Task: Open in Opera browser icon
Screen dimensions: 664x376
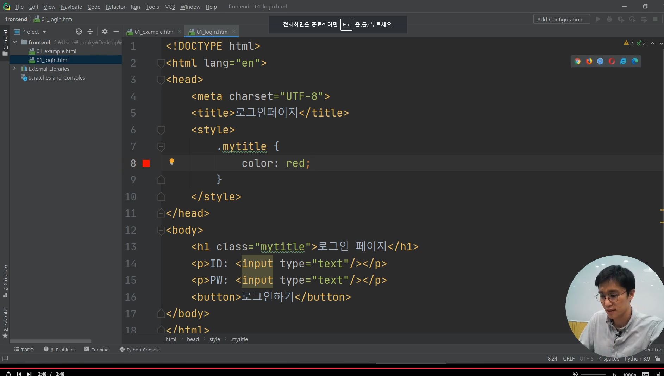Action: coord(612,61)
